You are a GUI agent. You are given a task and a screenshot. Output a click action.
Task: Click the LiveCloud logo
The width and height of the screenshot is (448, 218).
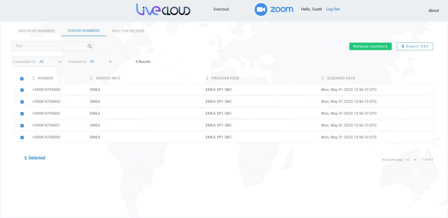[x=163, y=10]
